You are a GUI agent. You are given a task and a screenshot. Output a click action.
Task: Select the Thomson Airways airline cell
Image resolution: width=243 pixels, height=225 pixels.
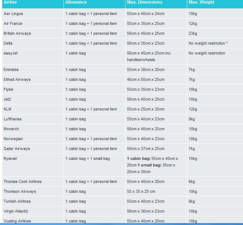33,191
